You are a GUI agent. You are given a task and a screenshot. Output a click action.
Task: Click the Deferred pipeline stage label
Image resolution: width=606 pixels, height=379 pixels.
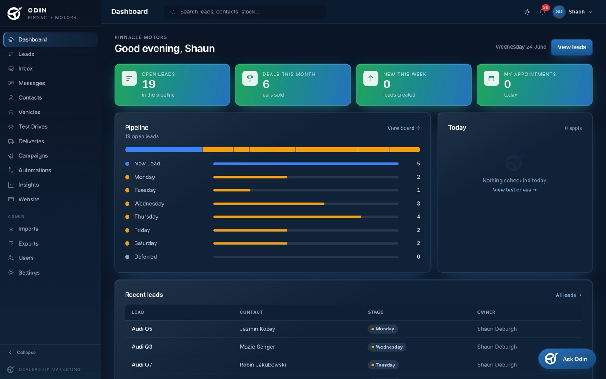click(145, 256)
